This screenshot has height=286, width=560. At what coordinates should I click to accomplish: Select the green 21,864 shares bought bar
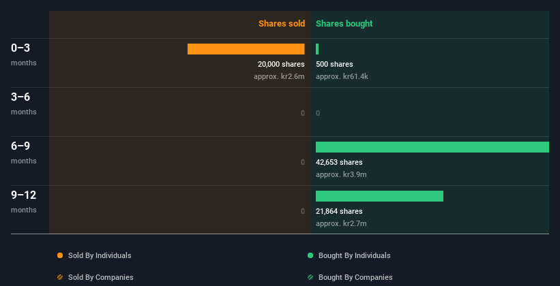pos(379,196)
